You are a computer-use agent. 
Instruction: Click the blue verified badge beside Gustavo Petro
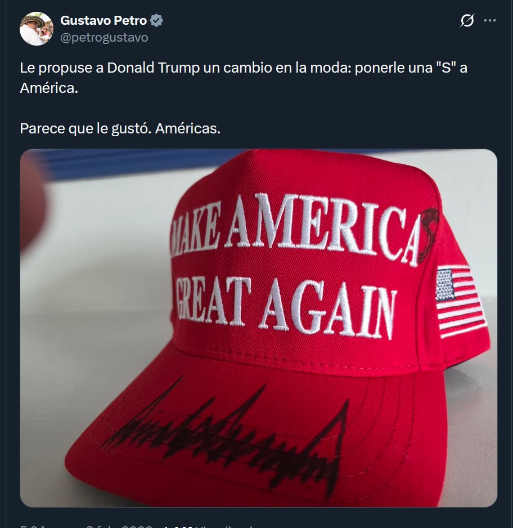click(x=156, y=20)
